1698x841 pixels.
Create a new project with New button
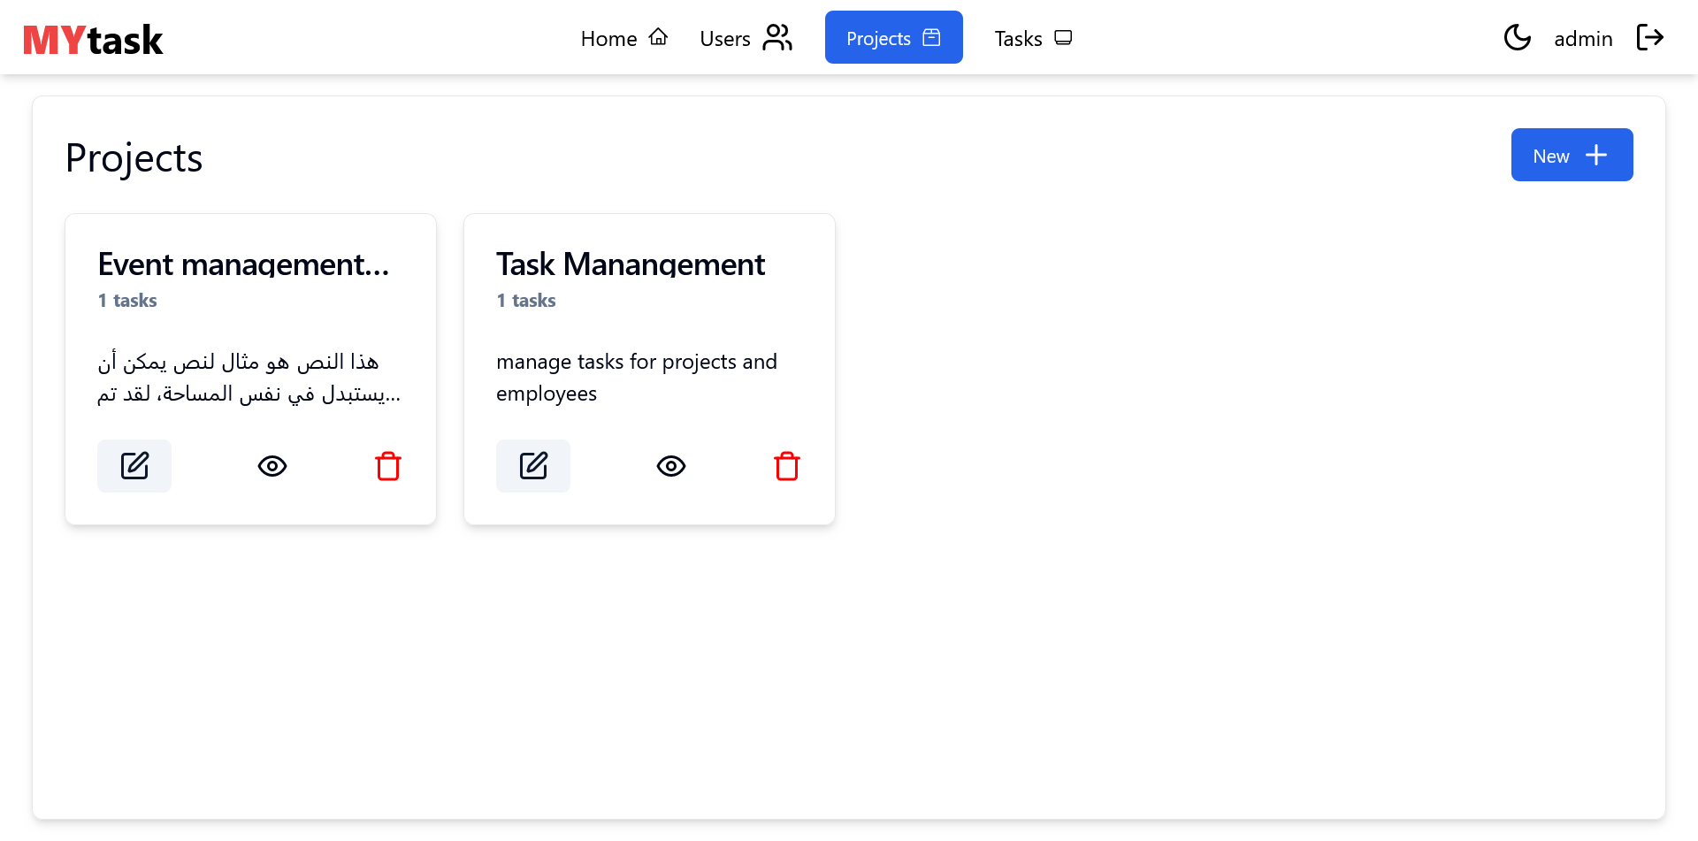[x=1571, y=156]
